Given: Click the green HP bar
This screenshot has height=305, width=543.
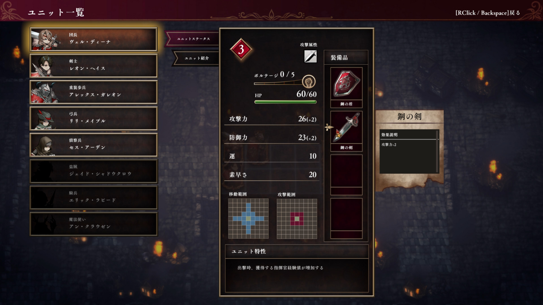Looking at the screenshot, I should (285, 102).
